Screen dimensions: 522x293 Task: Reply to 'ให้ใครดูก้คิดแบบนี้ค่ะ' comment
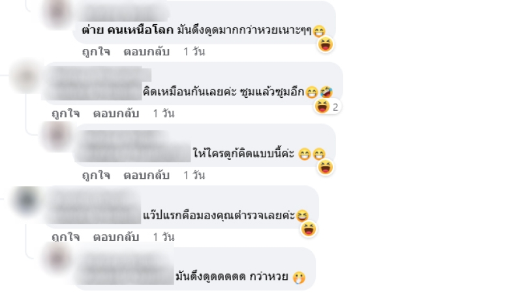[x=146, y=175]
